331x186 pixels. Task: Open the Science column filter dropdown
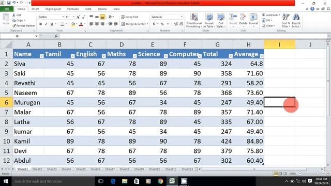coord(165,56)
